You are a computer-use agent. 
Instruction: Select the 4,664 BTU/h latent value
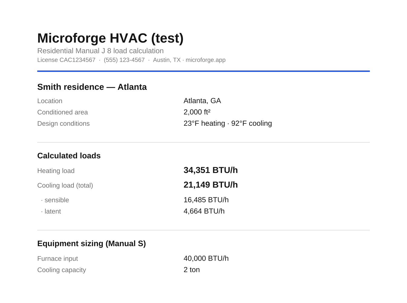tap(204, 211)
